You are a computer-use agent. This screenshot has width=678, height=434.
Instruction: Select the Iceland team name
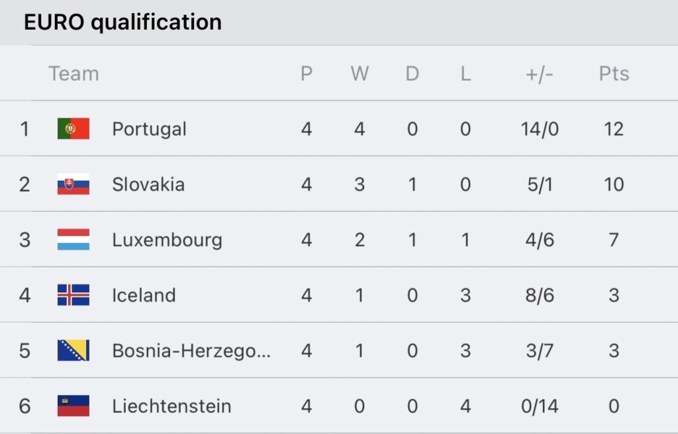[144, 295]
